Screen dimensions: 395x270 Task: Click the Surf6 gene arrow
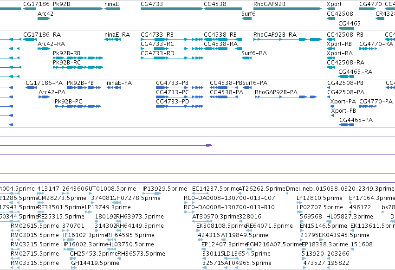point(246,19)
